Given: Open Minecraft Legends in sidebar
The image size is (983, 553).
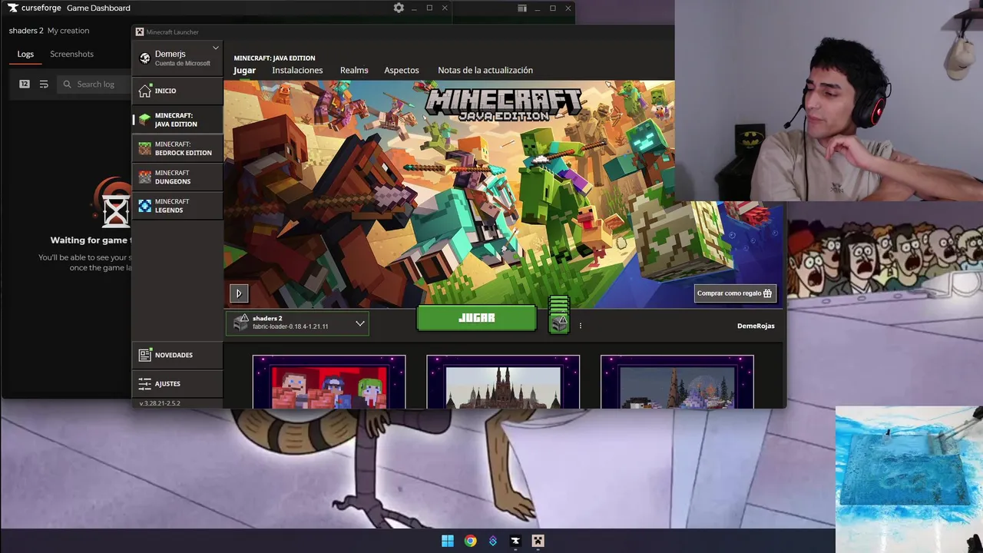Looking at the screenshot, I should [x=177, y=205].
